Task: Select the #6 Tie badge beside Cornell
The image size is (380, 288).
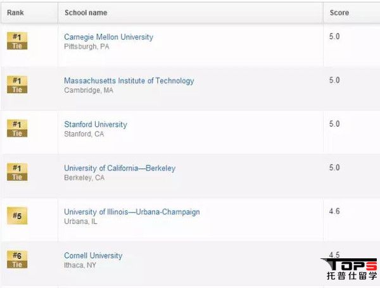Action: (17, 260)
